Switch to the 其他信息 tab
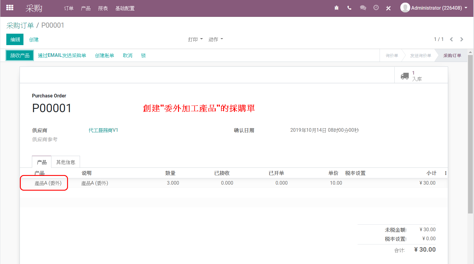 coord(66,162)
